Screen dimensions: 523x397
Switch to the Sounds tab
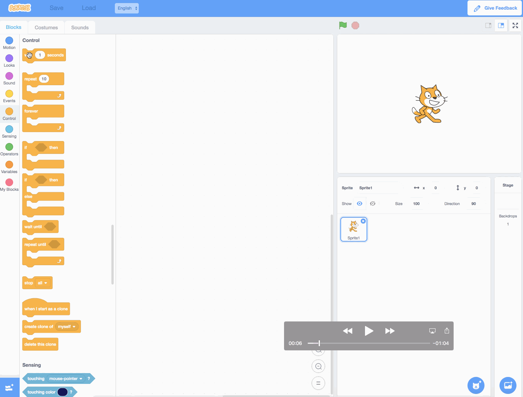[80, 27]
